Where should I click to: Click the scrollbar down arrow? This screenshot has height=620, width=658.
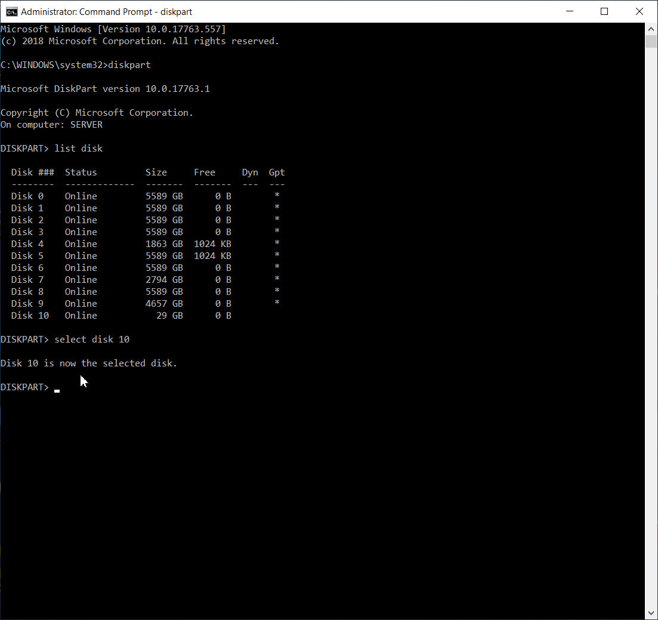coord(651,613)
